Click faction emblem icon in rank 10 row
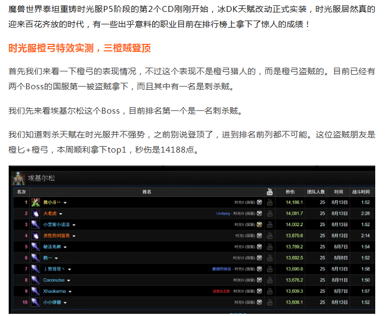 (x=259, y=302)
